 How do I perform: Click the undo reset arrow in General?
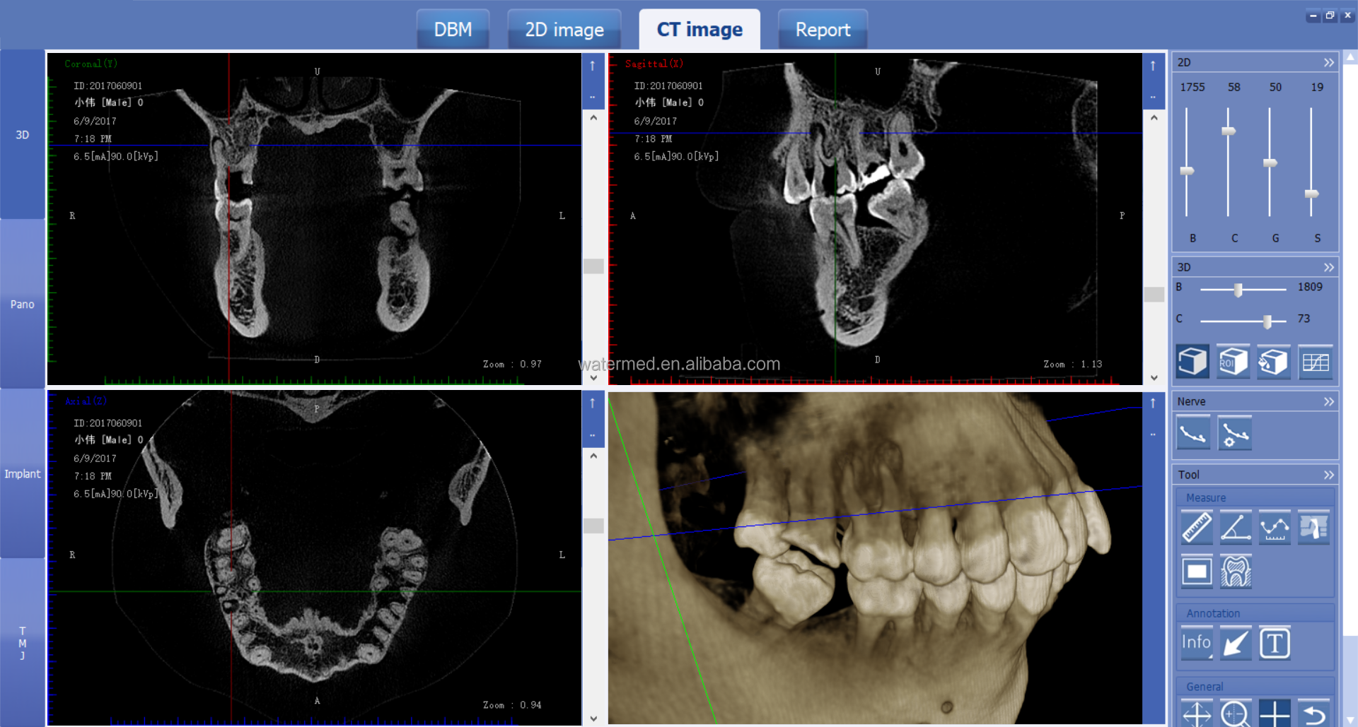(x=1313, y=713)
